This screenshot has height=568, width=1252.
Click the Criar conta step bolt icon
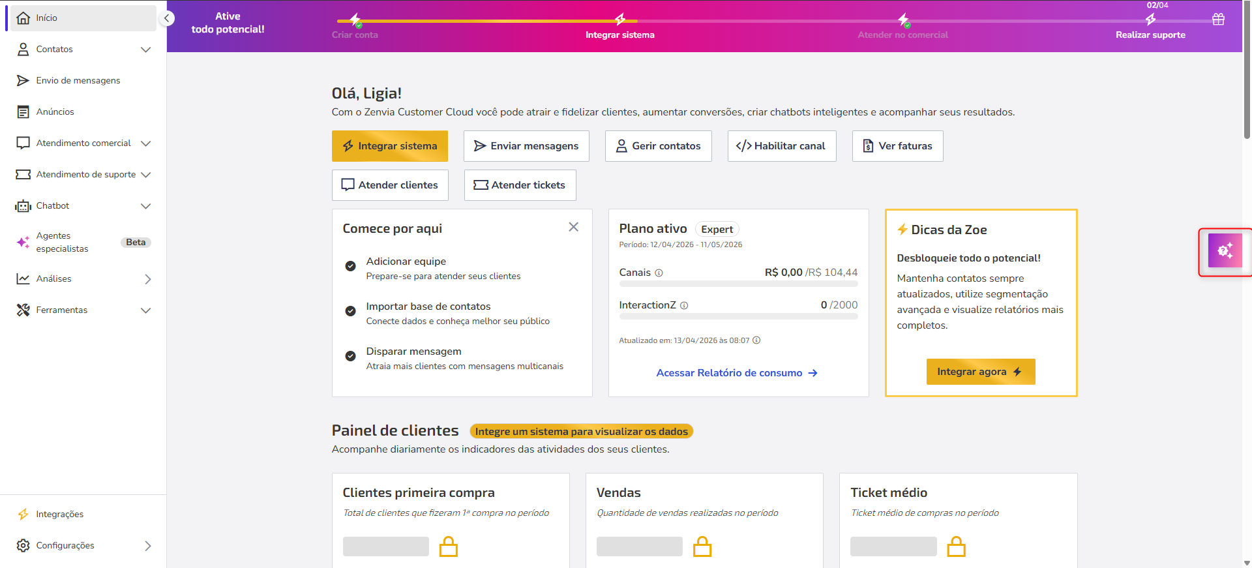(x=355, y=20)
